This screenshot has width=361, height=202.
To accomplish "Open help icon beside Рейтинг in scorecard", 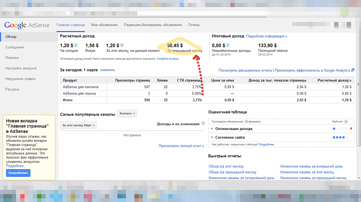I will pos(346,121).
